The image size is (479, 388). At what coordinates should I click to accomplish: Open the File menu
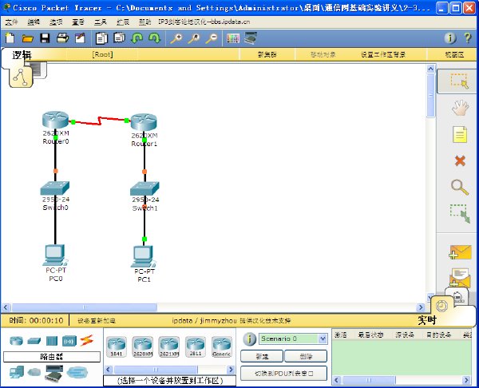coord(11,22)
